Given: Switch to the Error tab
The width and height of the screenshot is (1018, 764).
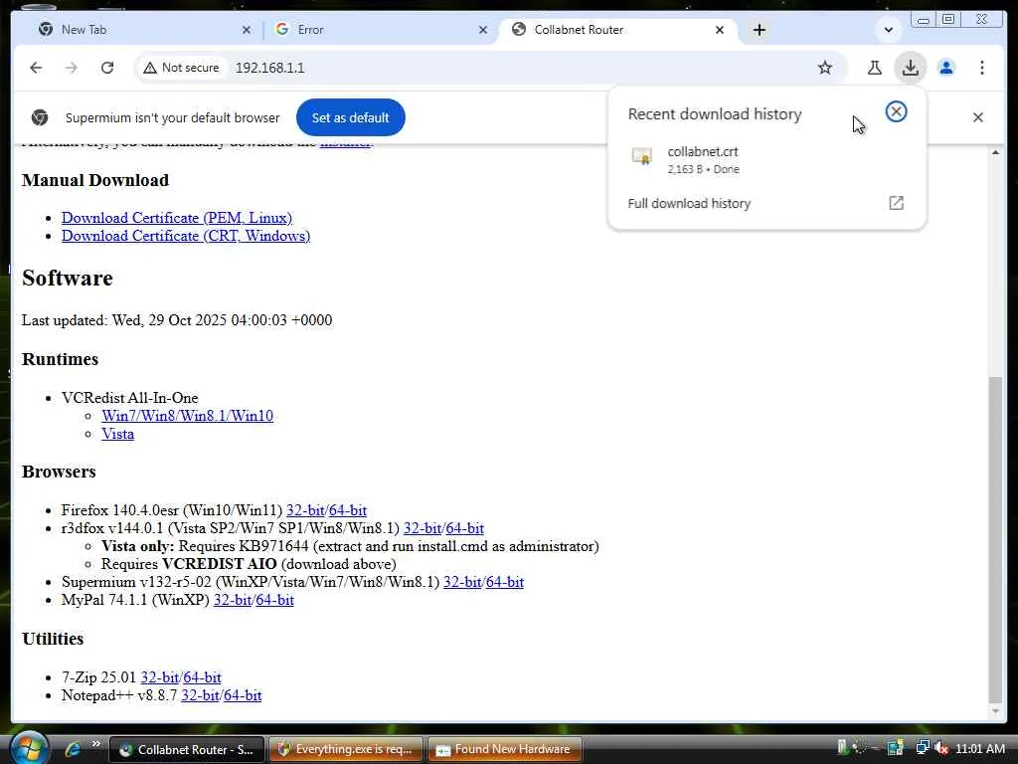Looking at the screenshot, I should tap(380, 30).
